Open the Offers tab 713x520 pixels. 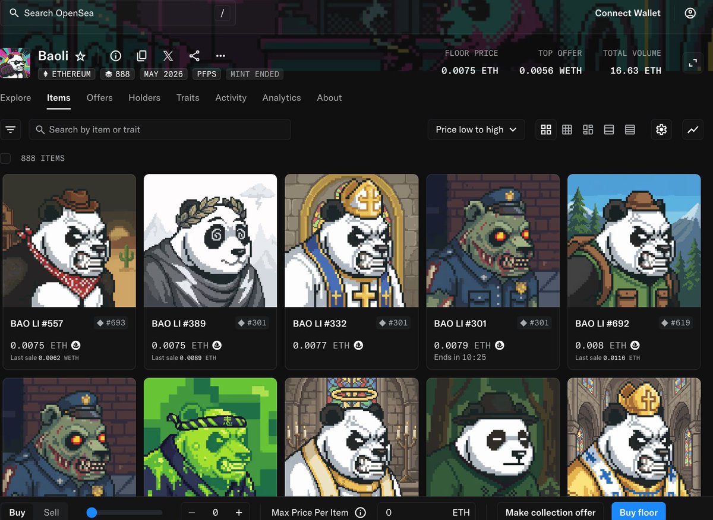tap(99, 97)
